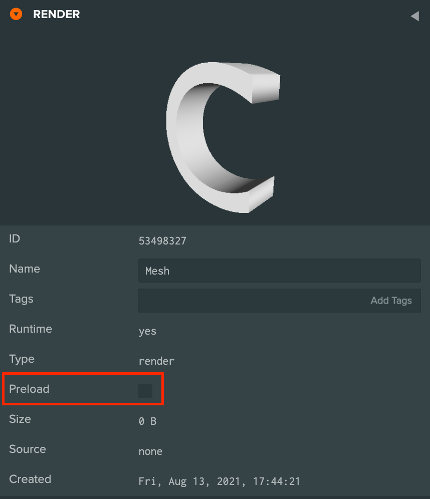Select the asset ID 53498327
The width and height of the screenshot is (430, 499).
click(x=162, y=241)
